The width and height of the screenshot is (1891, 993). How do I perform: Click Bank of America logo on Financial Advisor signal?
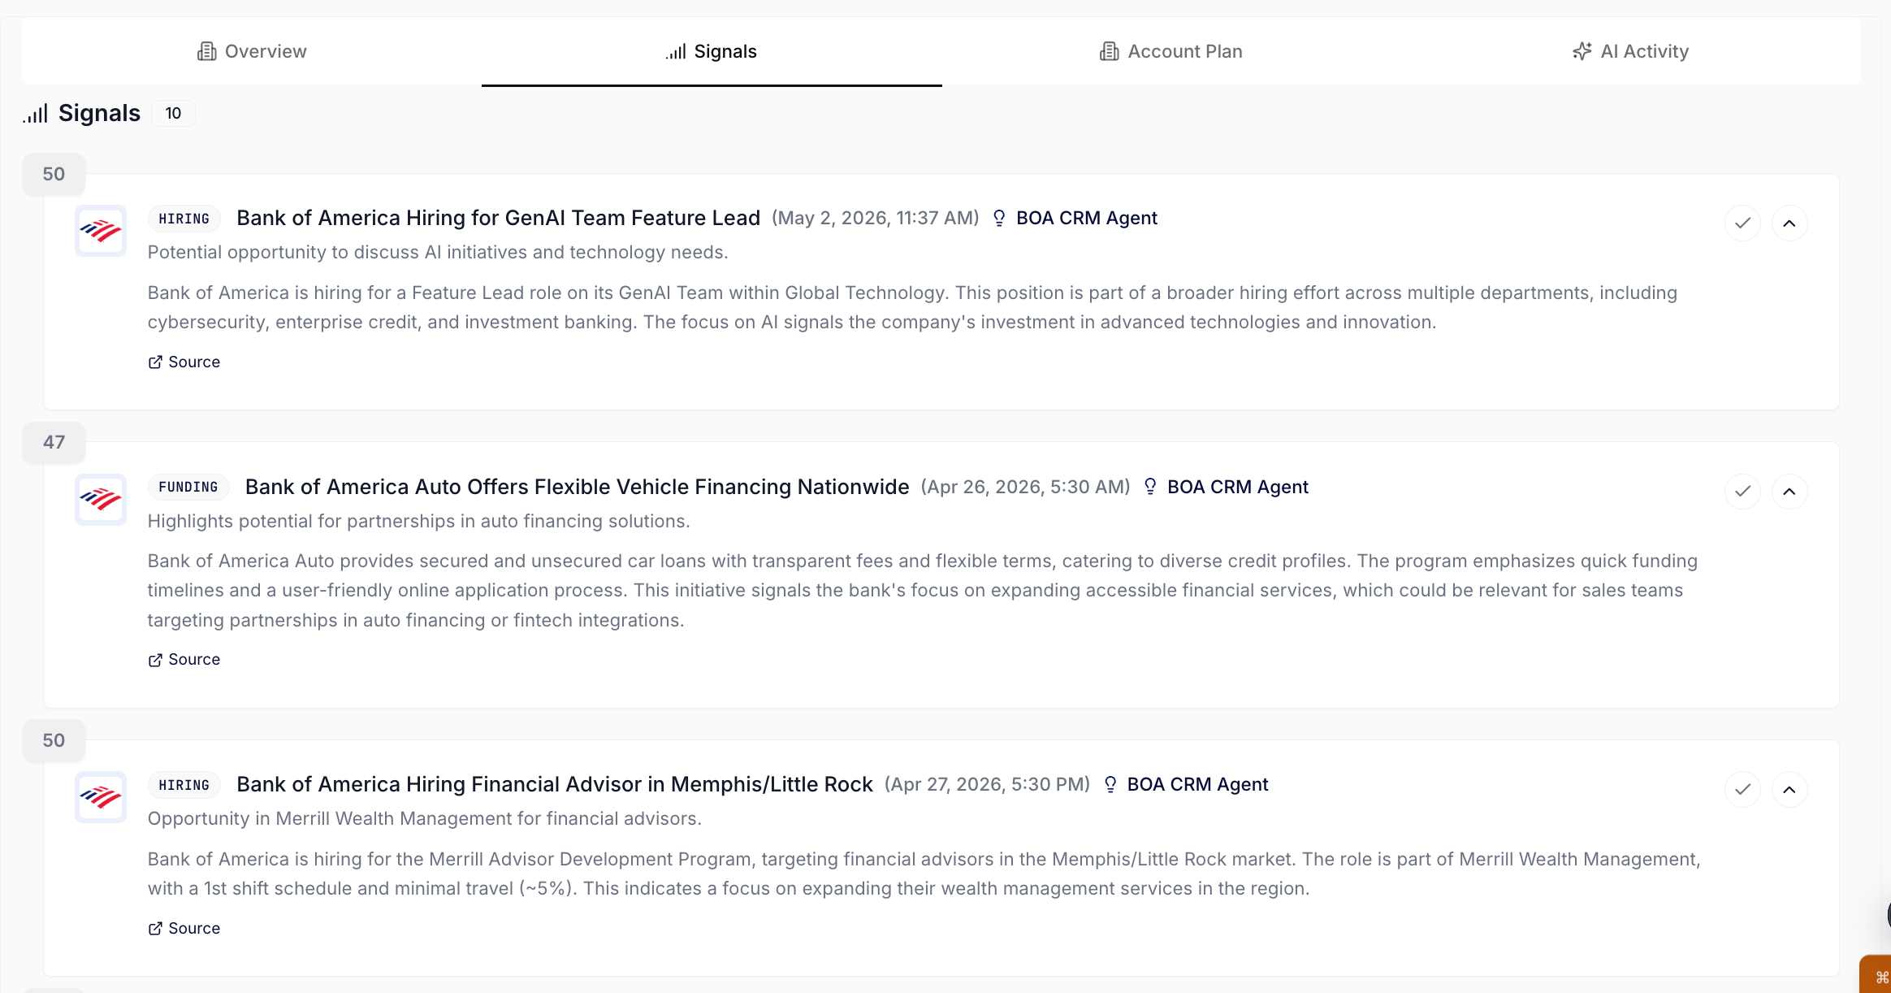point(101,797)
